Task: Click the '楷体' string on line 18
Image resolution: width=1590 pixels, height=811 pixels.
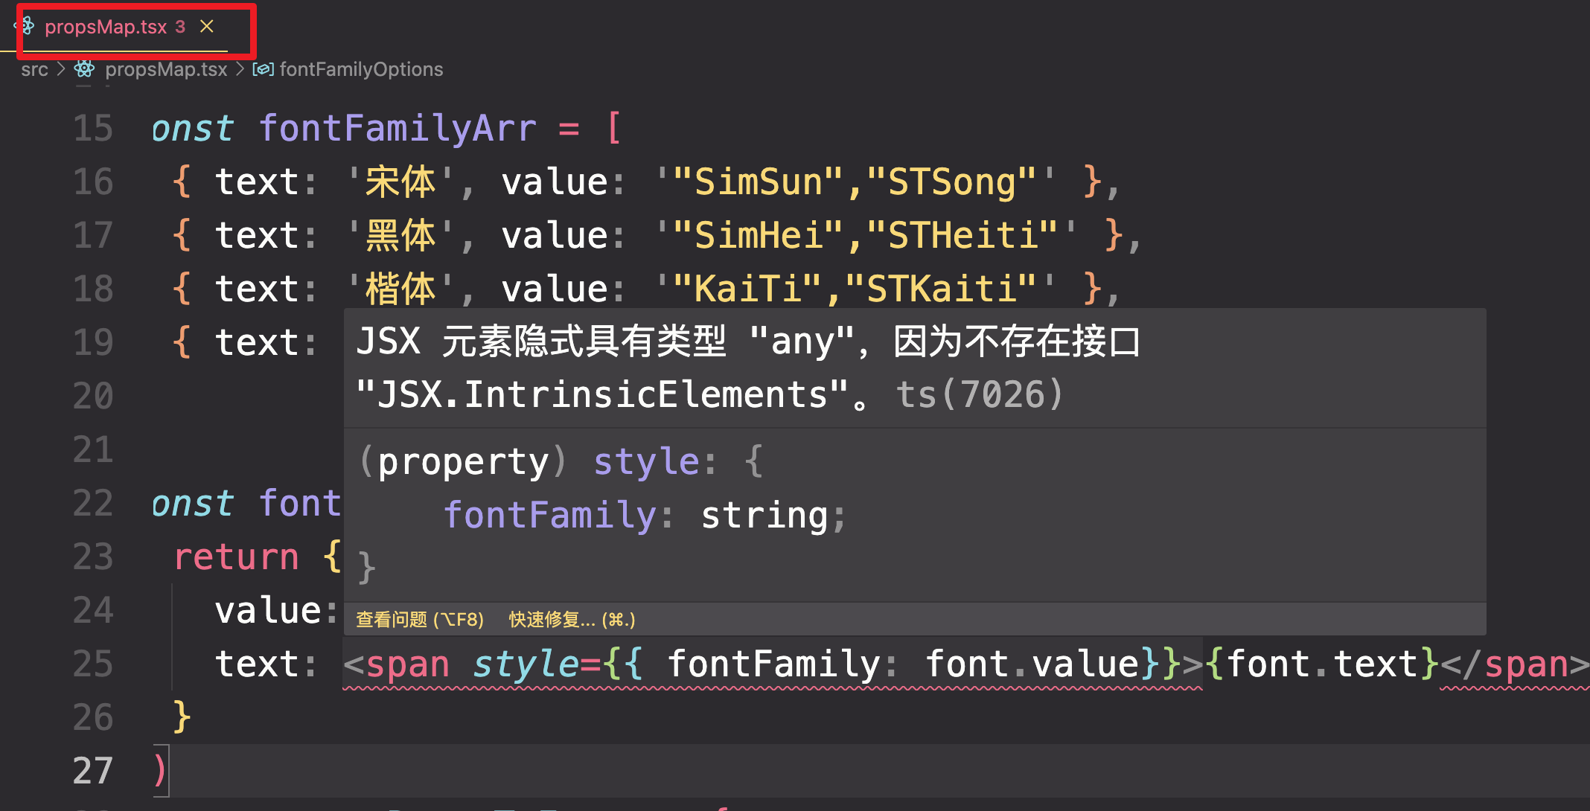Action: point(400,289)
